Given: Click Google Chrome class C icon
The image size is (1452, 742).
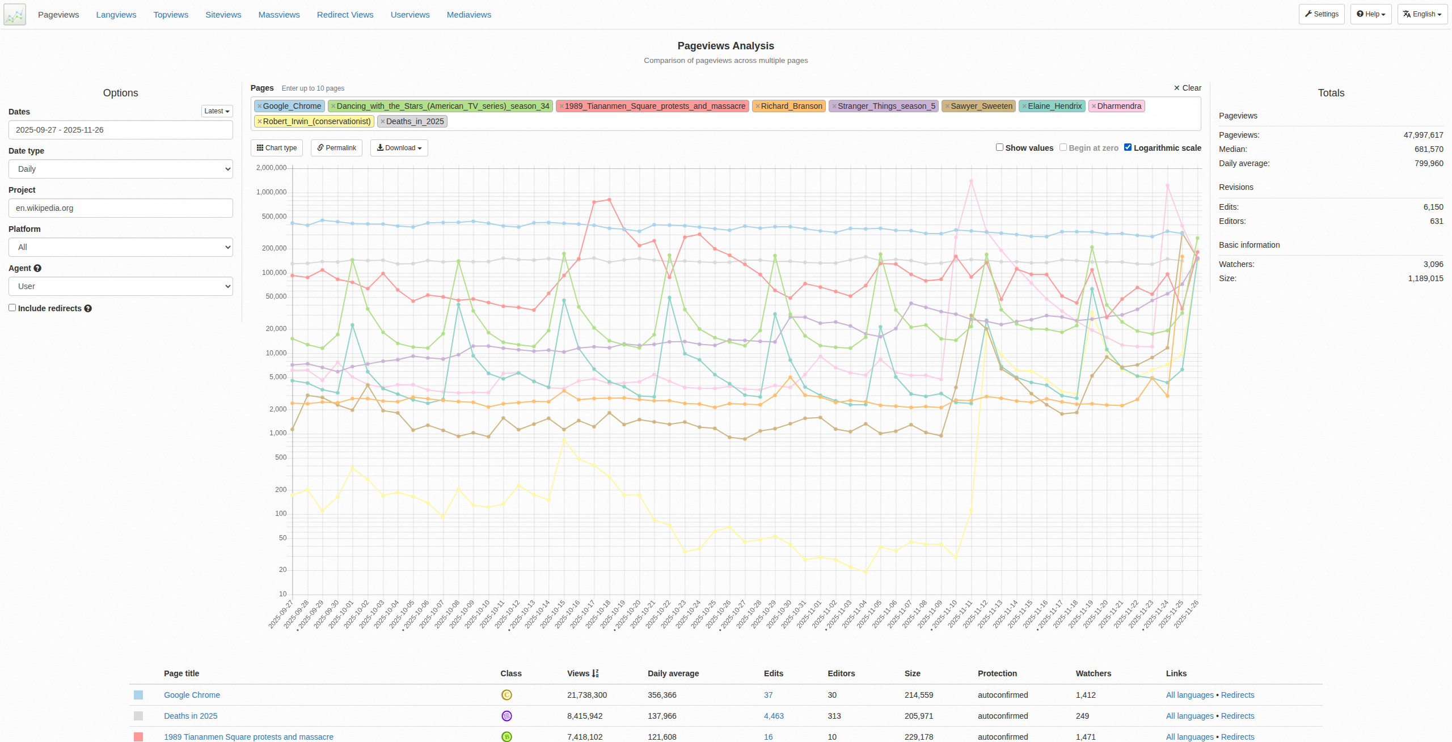Looking at the screenshot, I should (506, 695).
